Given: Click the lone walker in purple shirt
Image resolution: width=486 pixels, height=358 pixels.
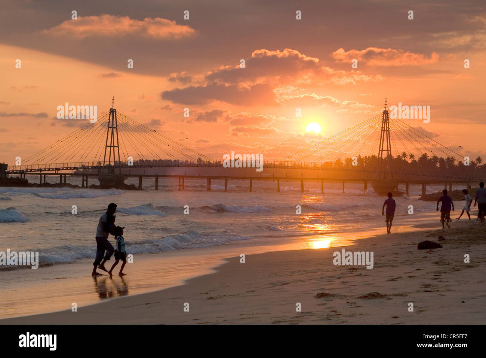Looking at the screenshot, I should (x=389, y=213).
